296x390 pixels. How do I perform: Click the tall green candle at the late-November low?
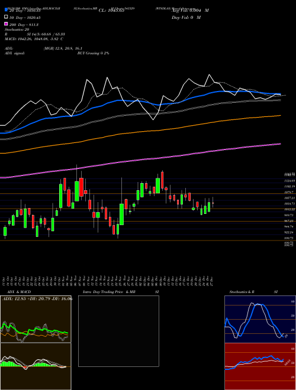point(121,214)
